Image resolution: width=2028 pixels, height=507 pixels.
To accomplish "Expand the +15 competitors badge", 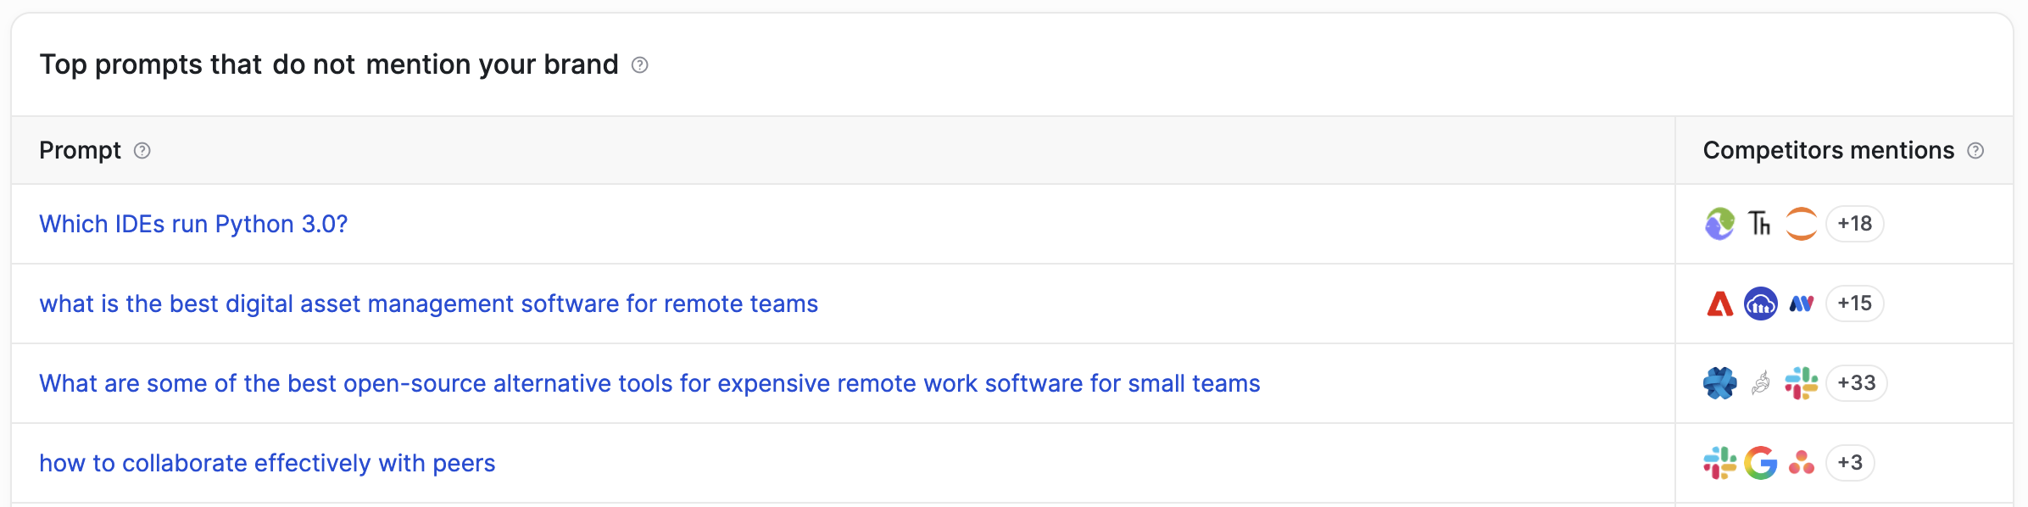I will click(1855, 304).
